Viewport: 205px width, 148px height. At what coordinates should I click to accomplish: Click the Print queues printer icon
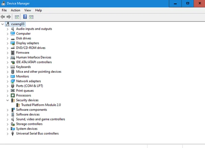13,90
